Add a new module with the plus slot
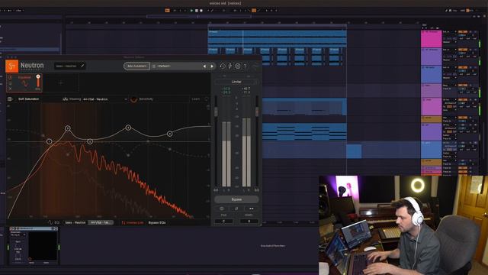This screenshot has height=275, width=488. (61, 83)
